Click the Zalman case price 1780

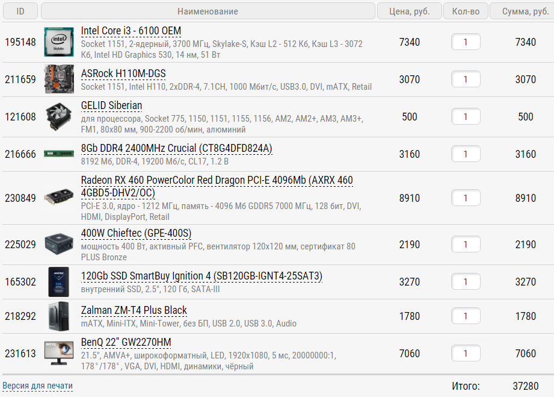(410, 316)
